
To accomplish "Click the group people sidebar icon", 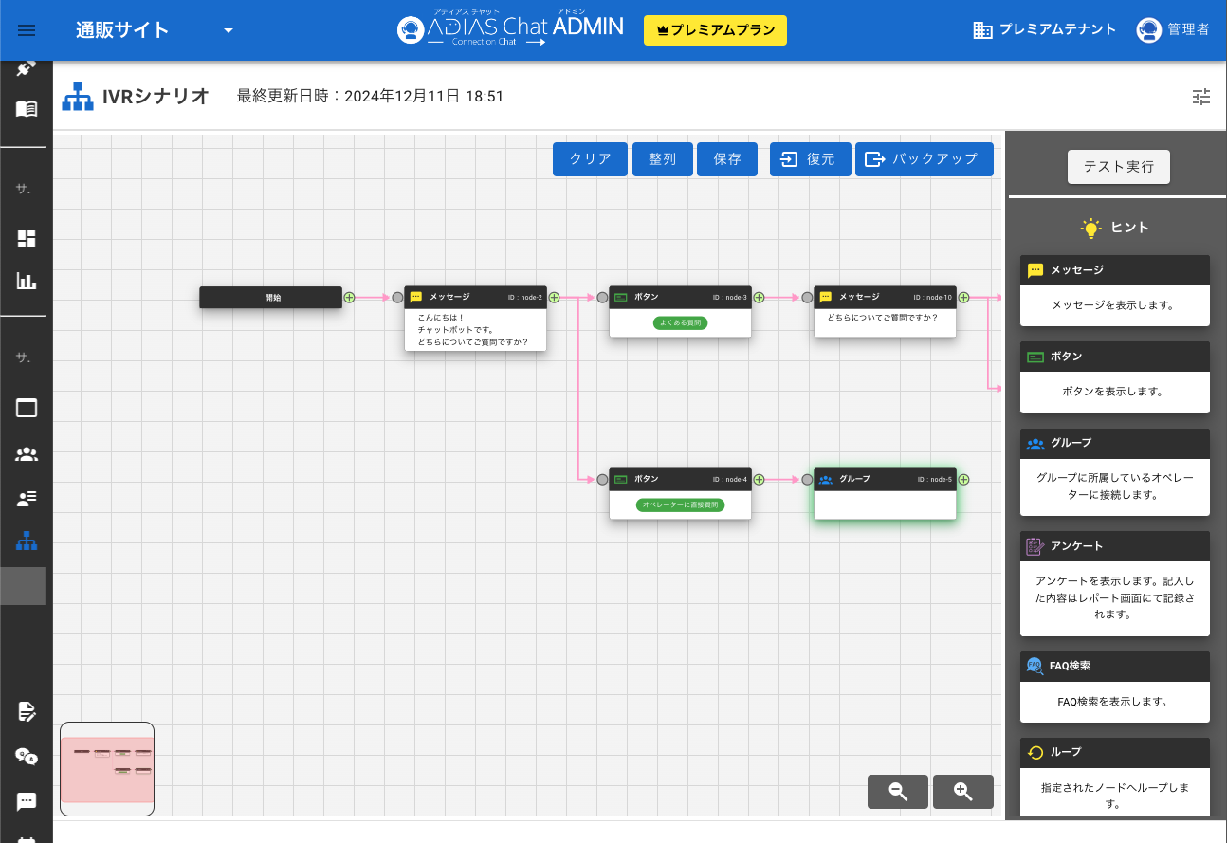I will [27, 453].
